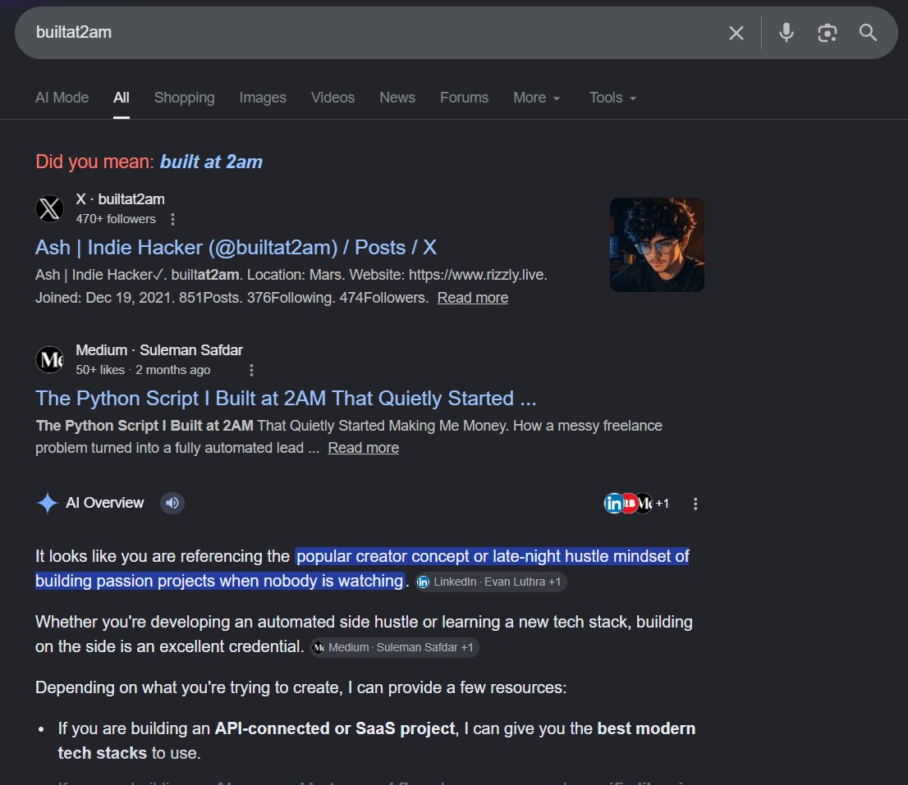
Task: Start voice search with the microphone icon
Action: coord(786,32)
